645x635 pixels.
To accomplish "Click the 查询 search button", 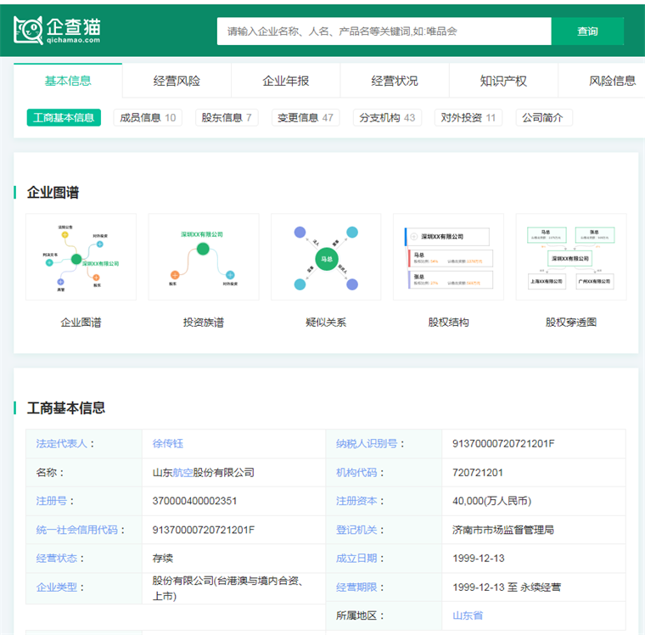I will coord(587,31).
